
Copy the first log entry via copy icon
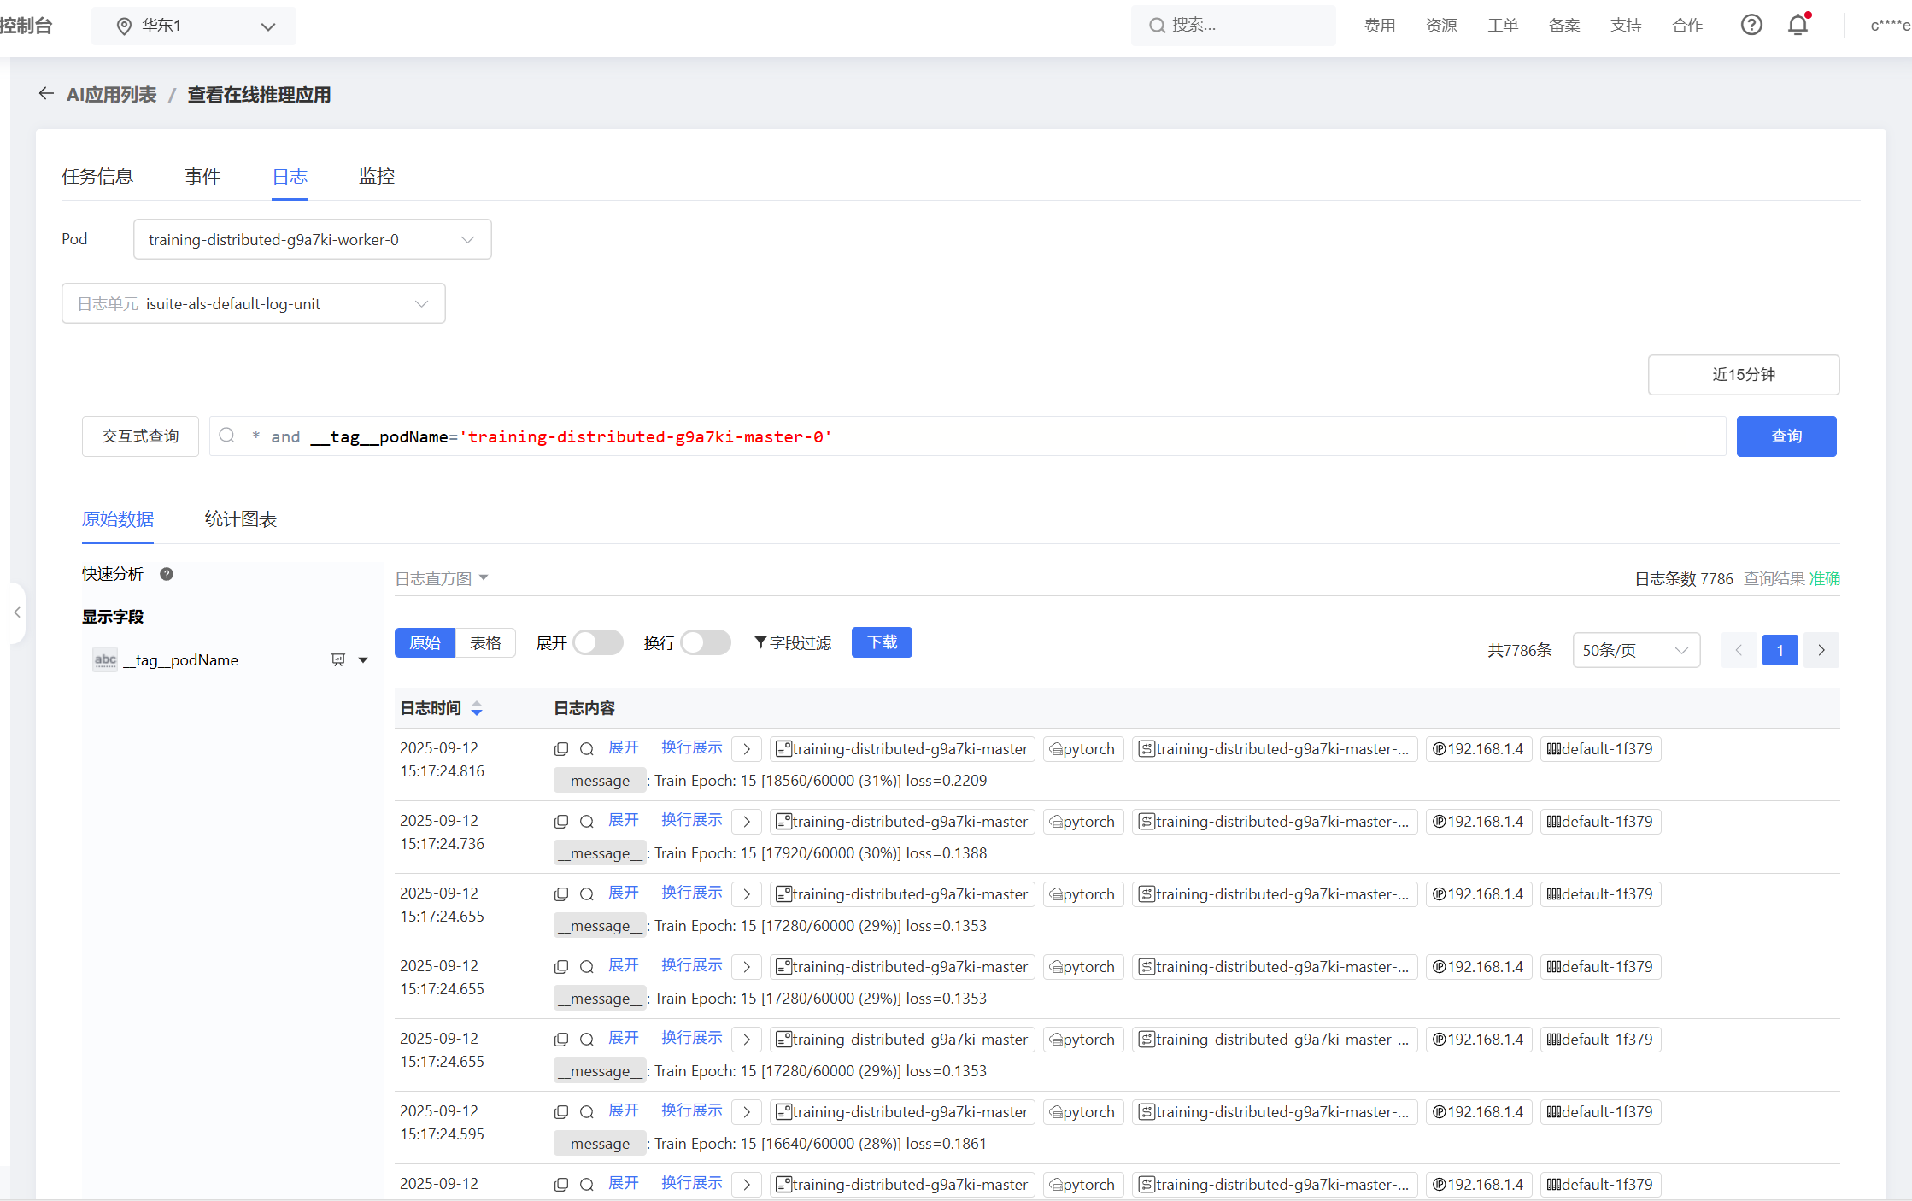(x=561, y=749)
